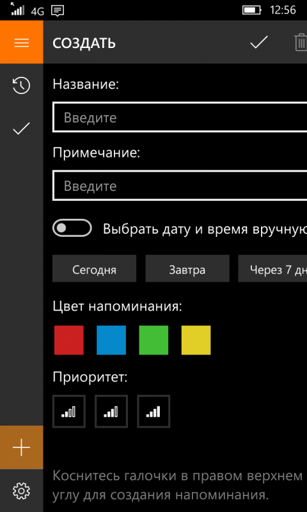Viewport: 307px width, 512px height.
Task: Select high priority signal icon
Action: (x=153, y=412)
